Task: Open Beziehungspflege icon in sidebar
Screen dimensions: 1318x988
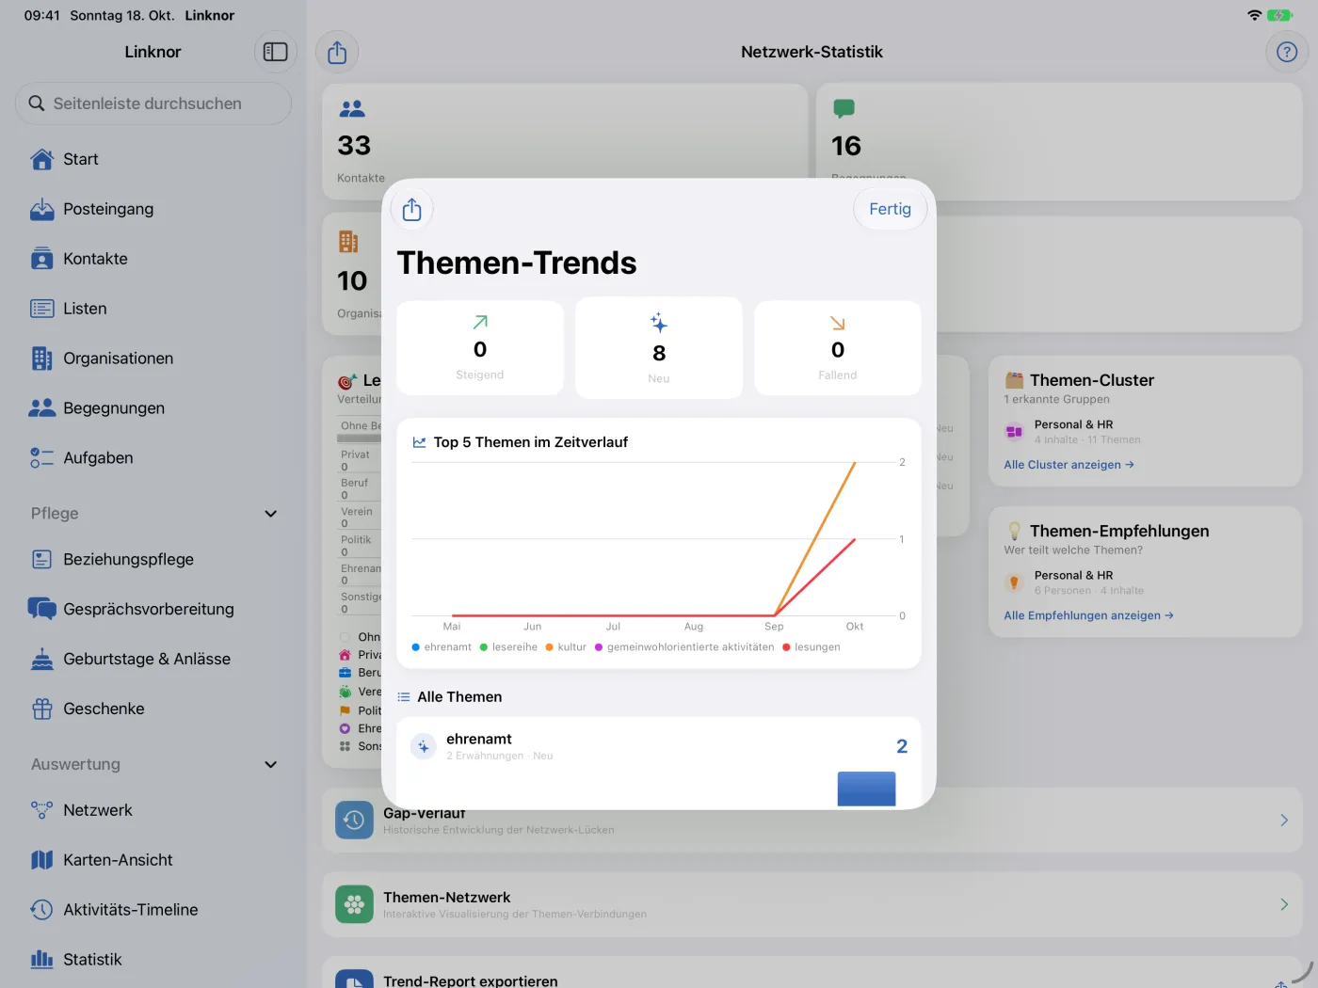Action: [42, 560]
